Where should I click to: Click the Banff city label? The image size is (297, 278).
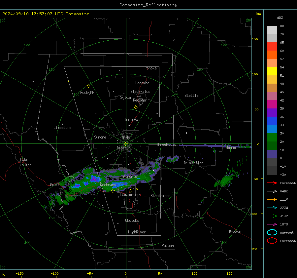[54, 184]
